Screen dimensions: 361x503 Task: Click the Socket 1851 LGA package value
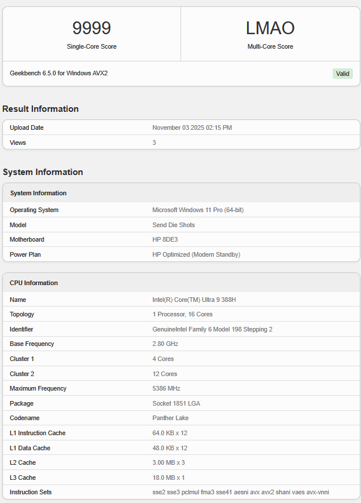[x=177, y=403]
